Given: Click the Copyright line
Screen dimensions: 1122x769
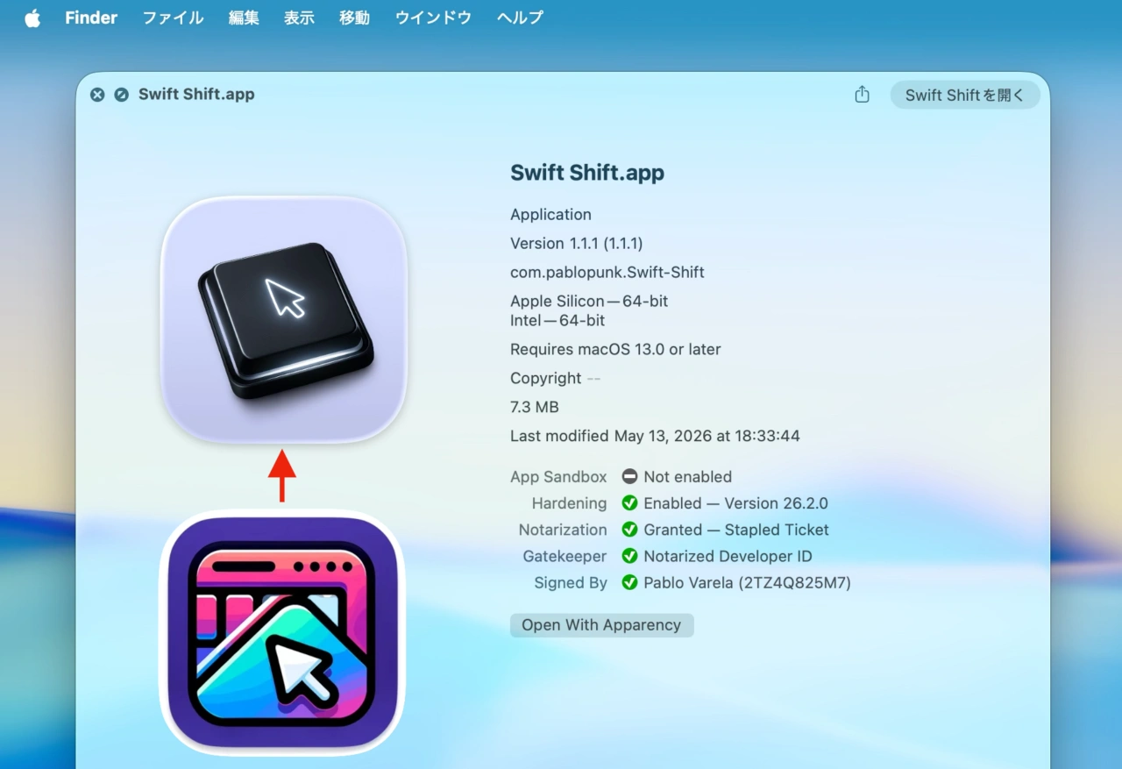Looking at the screenshot, I should tap(556, 378).
